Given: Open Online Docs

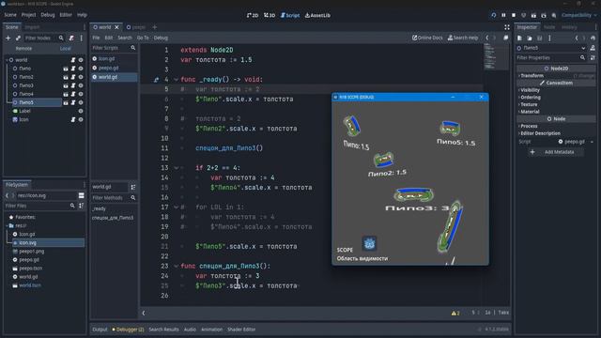Looking at the screenshot, I should click(x=427, y=38).
